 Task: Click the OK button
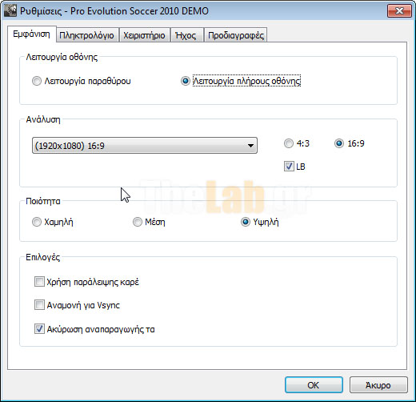point(314,385)
